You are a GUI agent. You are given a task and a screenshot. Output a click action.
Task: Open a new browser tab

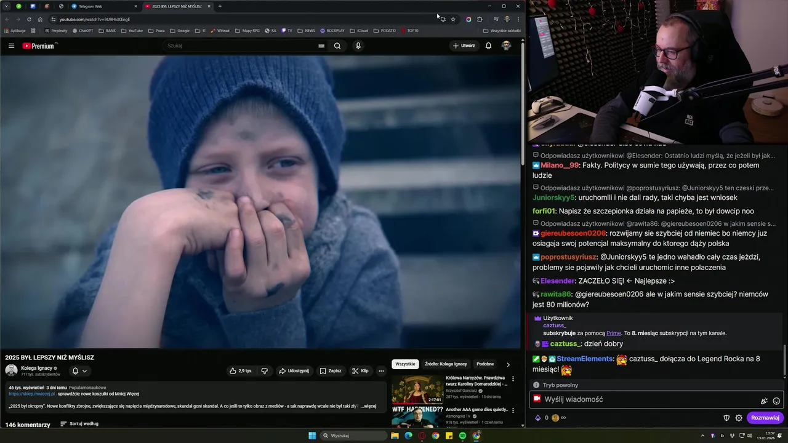pos(220,6)
